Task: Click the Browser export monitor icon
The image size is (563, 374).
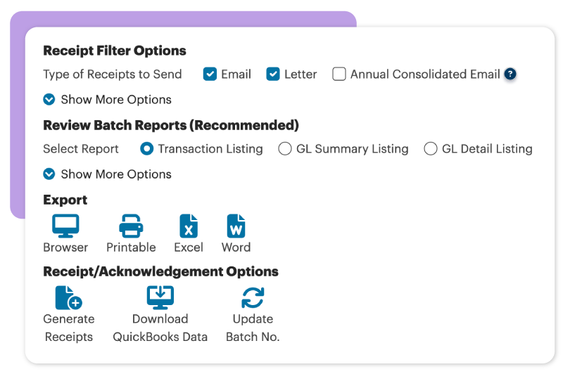Action: (x=65, y=226)
